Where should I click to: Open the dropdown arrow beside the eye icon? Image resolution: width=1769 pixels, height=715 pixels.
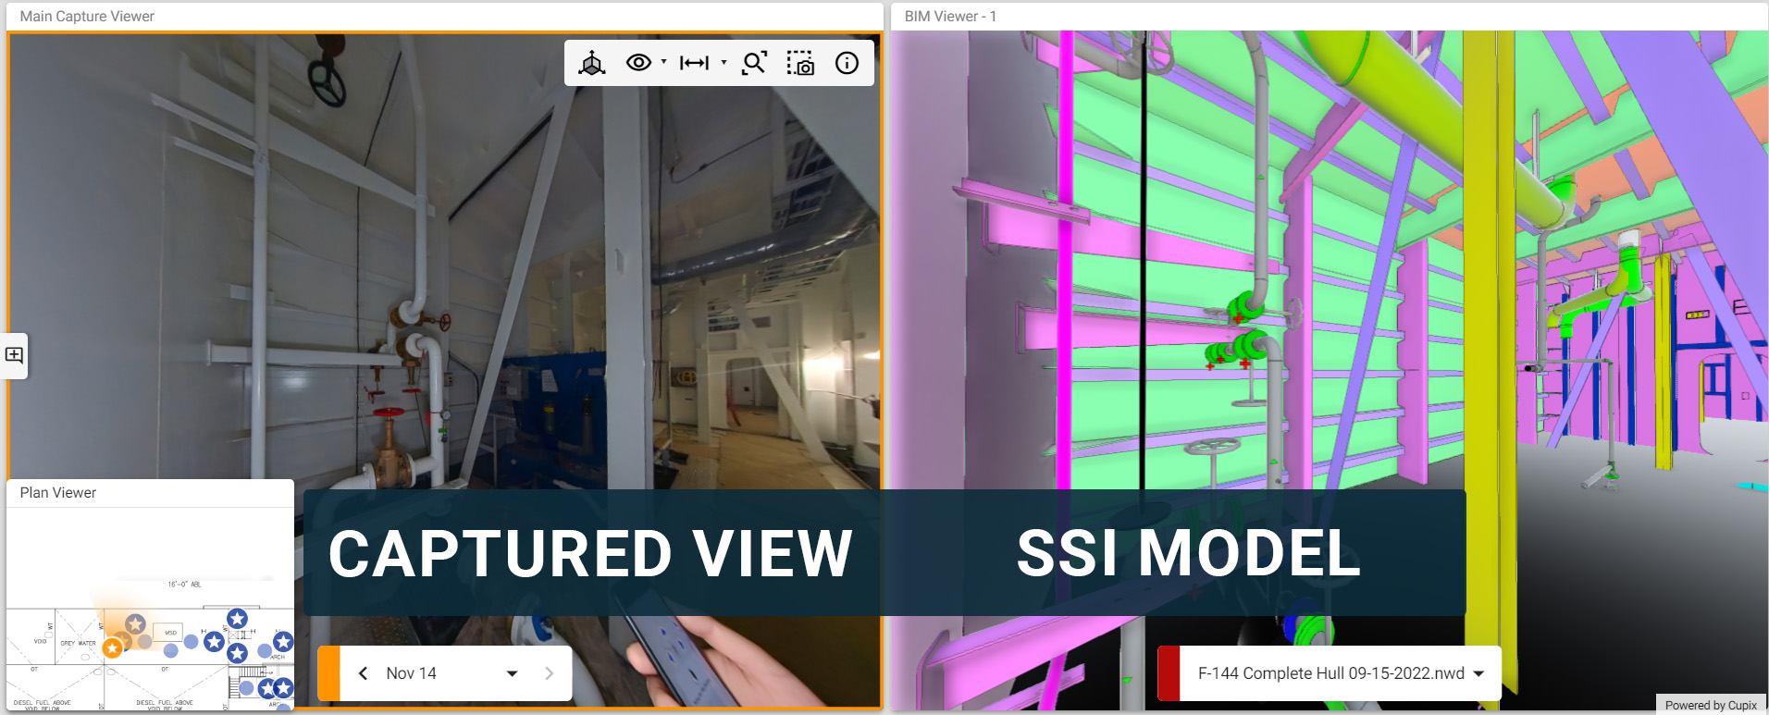coord(663,63)
